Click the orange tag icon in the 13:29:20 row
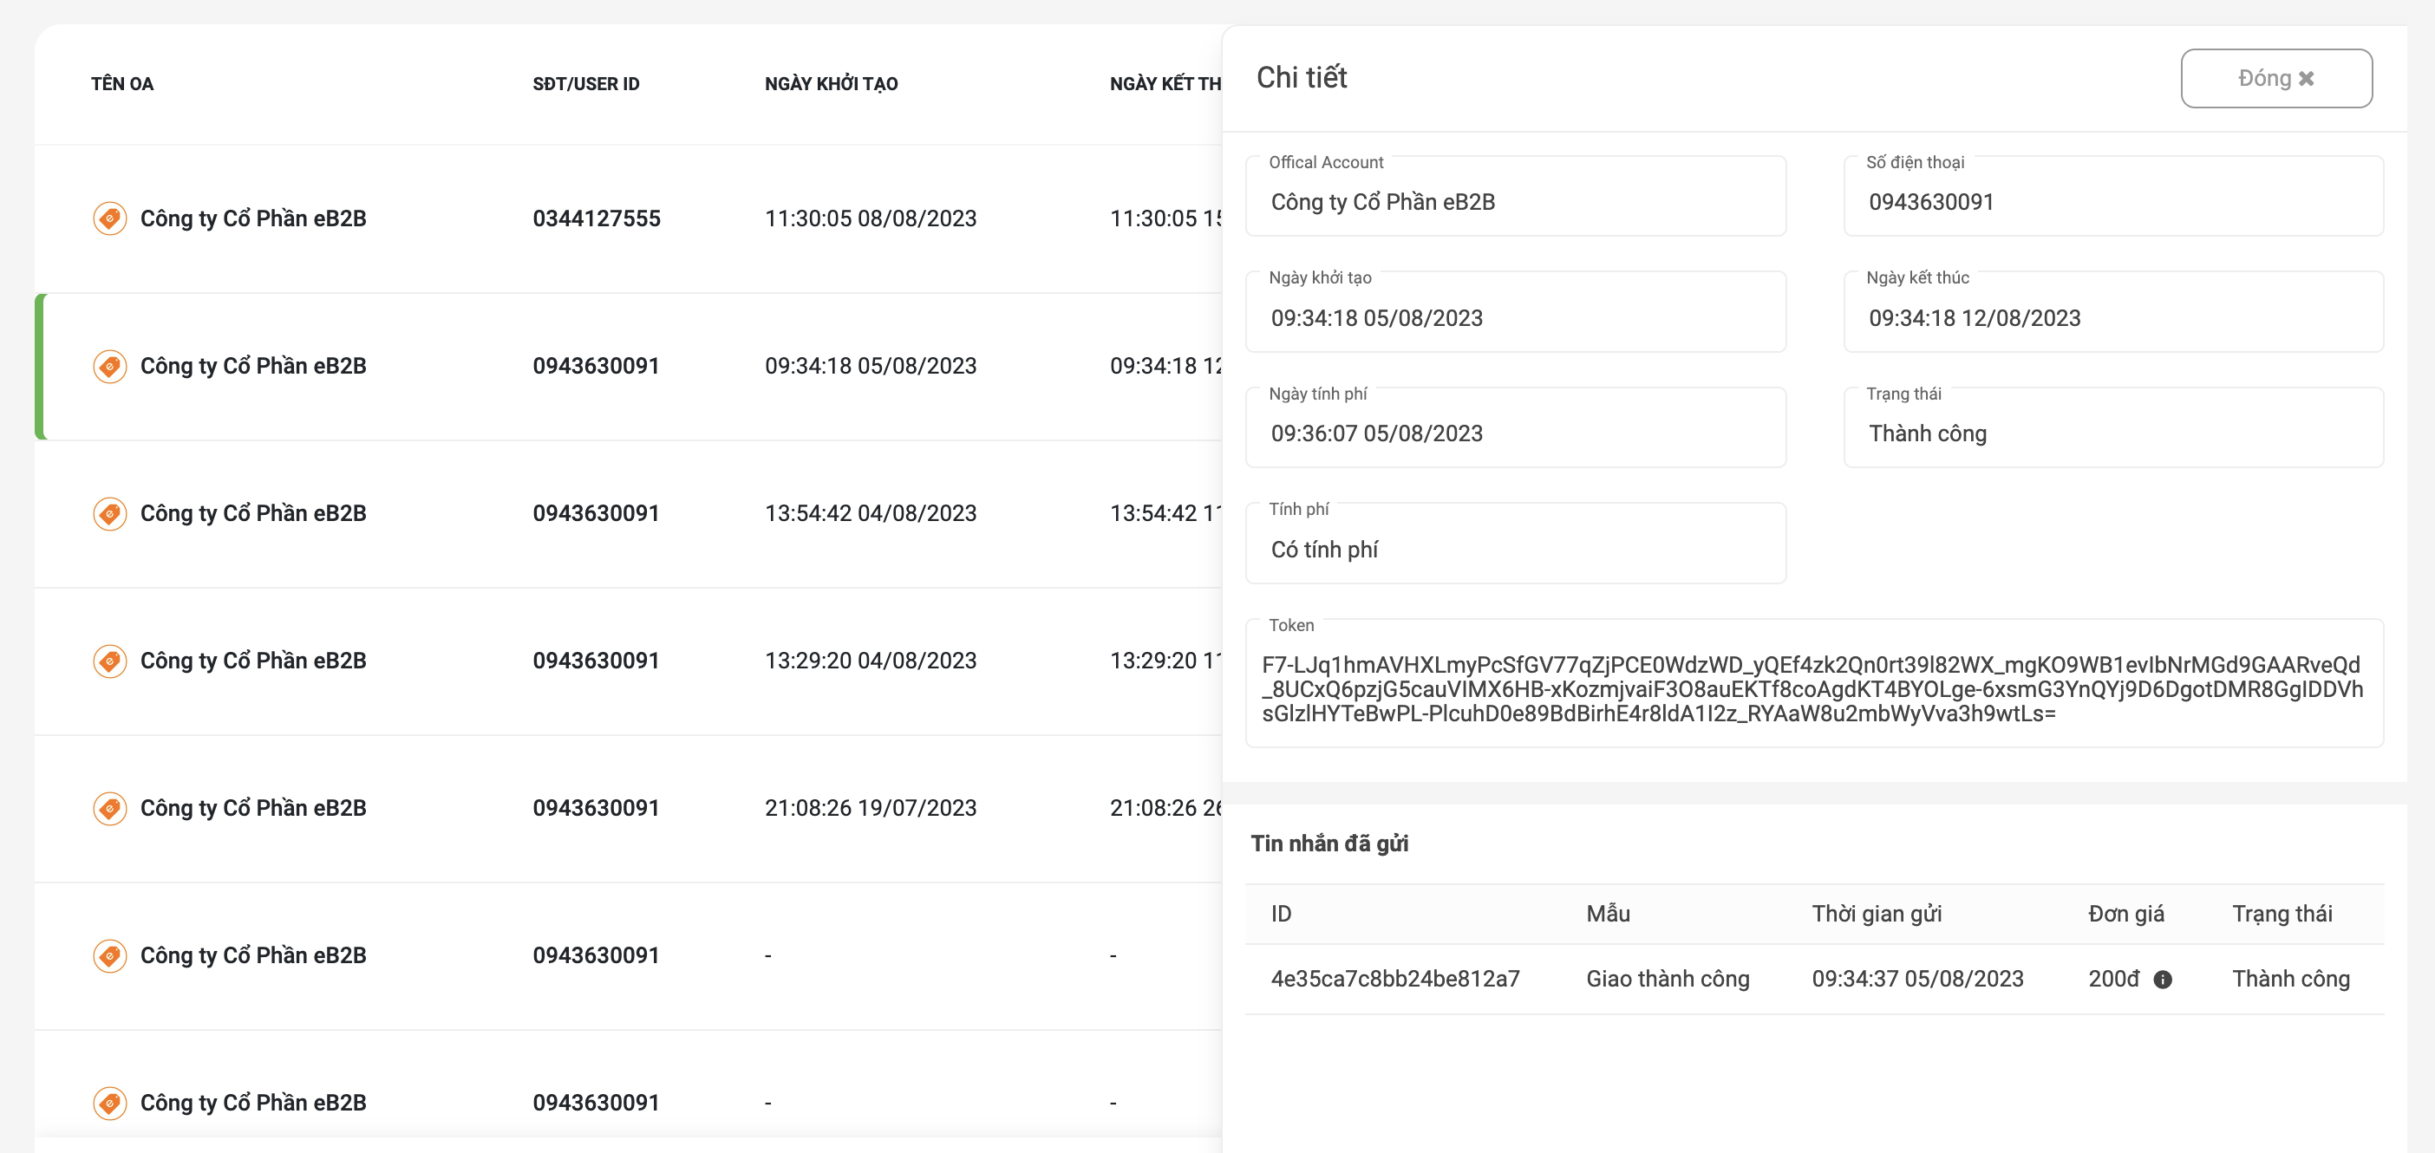The height and width of the screenshot is (1153, 2435). [x=109, y=661]
